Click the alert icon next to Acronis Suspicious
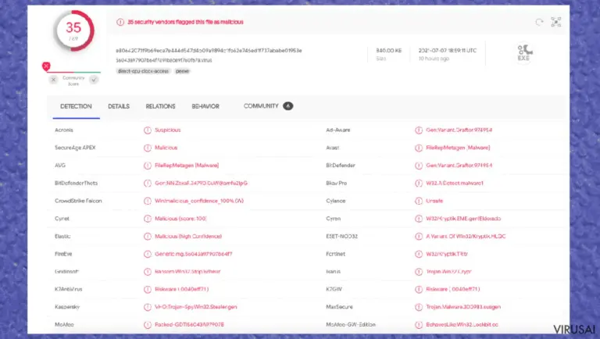The height and width of the screenshot is (339, 600). 148,130
